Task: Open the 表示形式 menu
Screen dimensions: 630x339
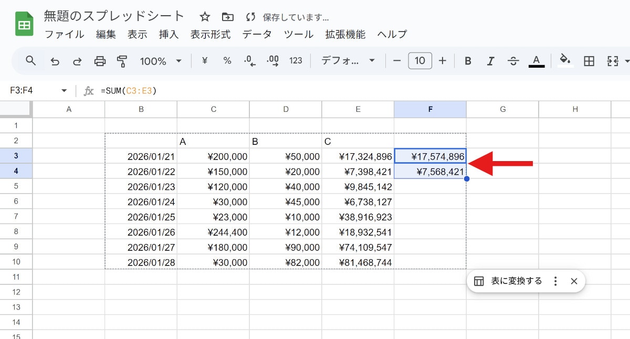Action: [x=210, y=35]
